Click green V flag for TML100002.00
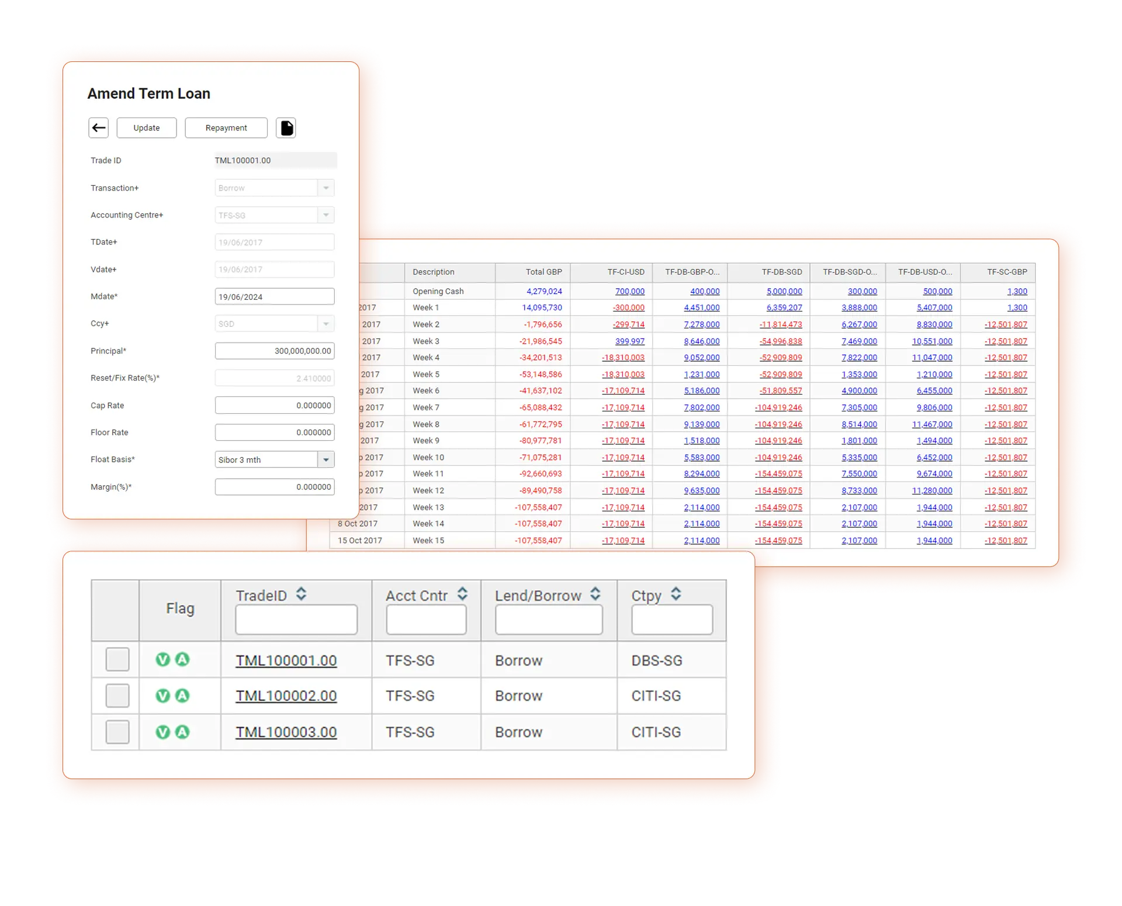The image size is (1122, 906). click(163, 696)
